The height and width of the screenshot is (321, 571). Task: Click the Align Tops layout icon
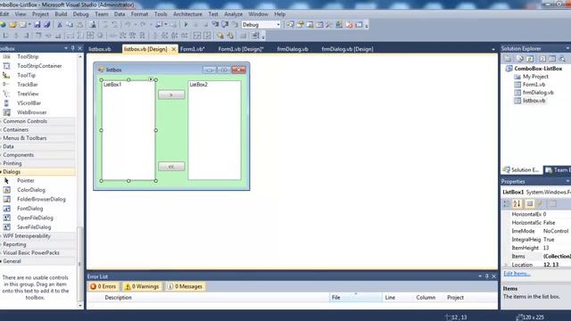(37, 36)
